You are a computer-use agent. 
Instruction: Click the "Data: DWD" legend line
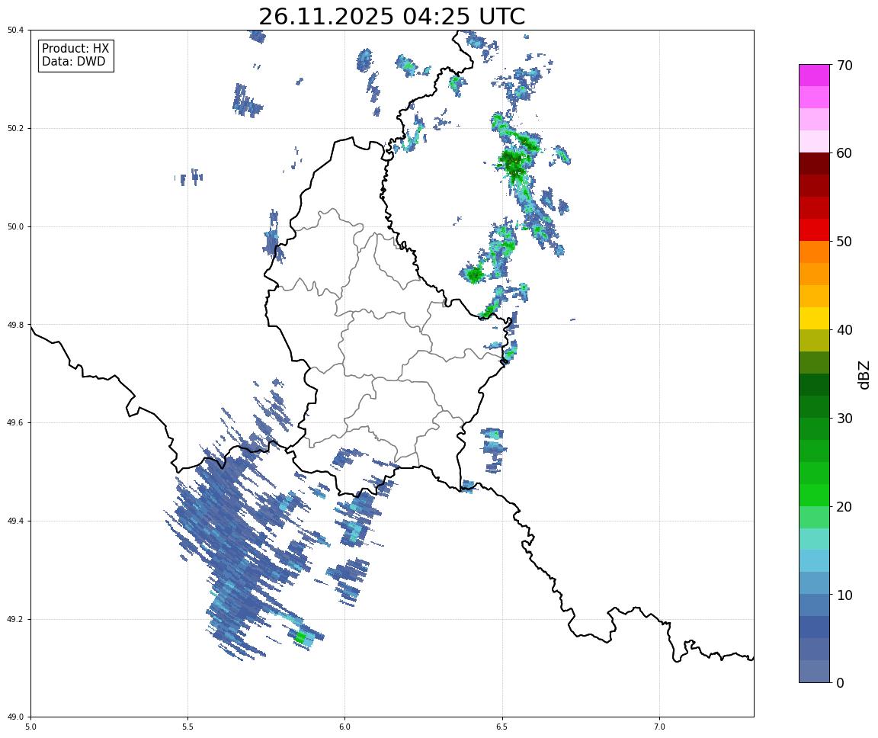point(73,62)
